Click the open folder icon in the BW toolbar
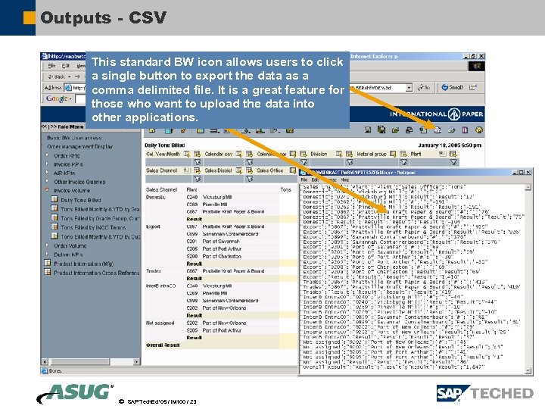 (395, 130)
